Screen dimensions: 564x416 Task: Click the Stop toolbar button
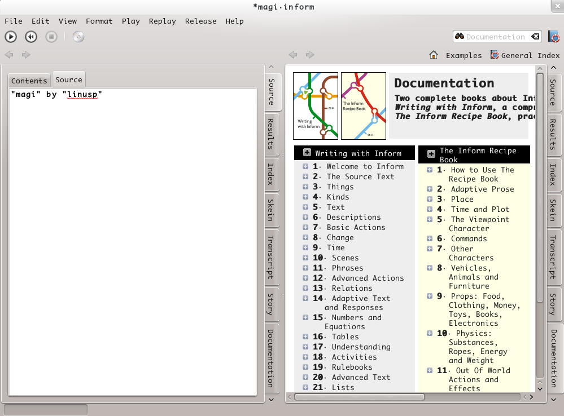[51, 37]
